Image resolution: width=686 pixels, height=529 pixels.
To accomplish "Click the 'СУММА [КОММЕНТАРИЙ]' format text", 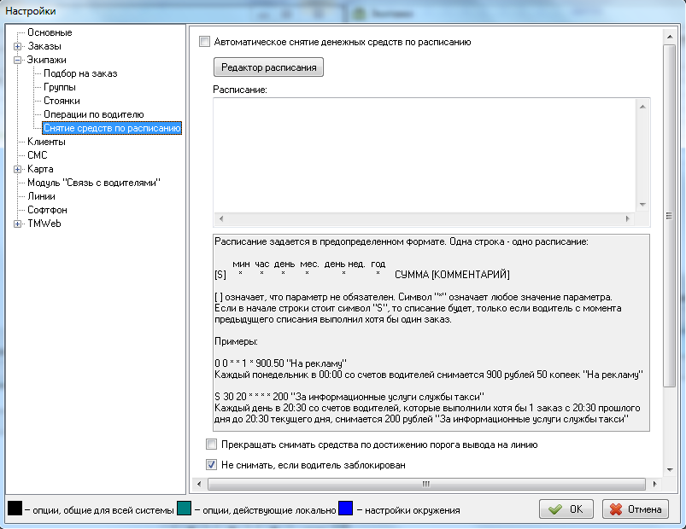I will [x=452, y=275].
